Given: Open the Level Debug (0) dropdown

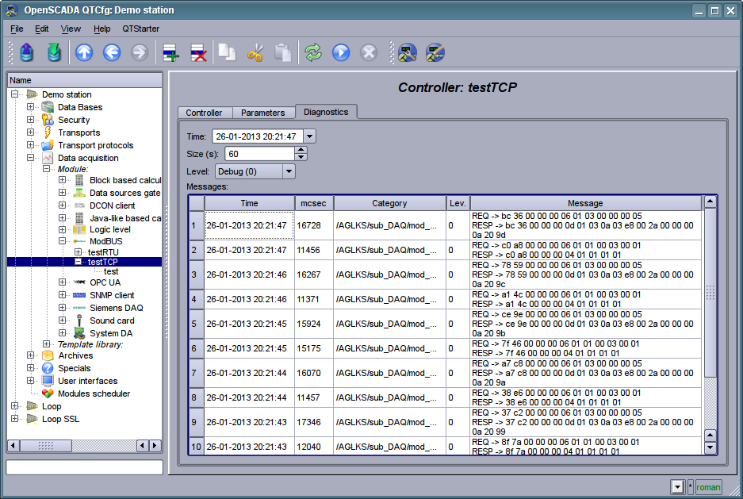Looking at the screenshot, I should (x=289, y=171).
